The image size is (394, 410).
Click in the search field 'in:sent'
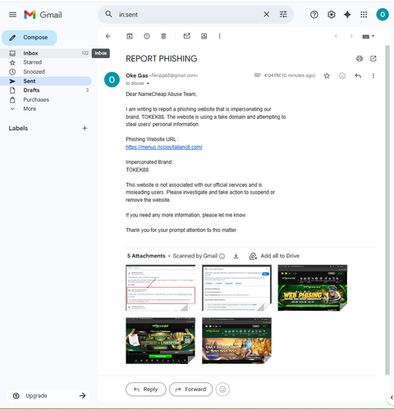click(x=189, y=15)
